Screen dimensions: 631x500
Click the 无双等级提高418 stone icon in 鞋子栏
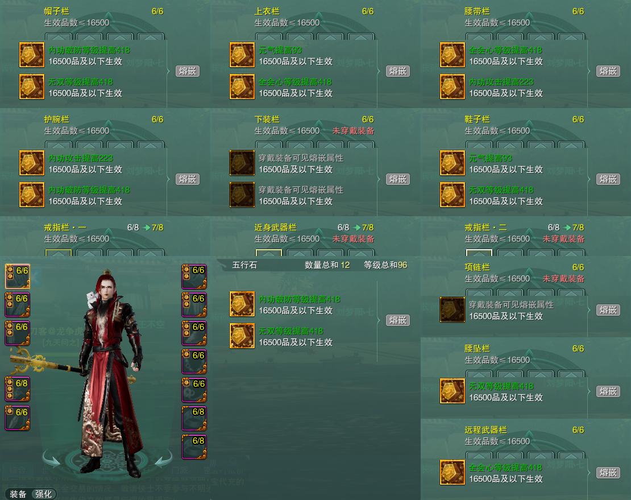pyautogui.click(x=453, y=195)
